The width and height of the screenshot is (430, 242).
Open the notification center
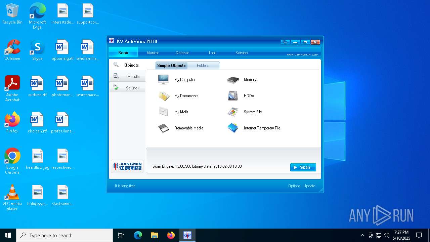[419, 235]
